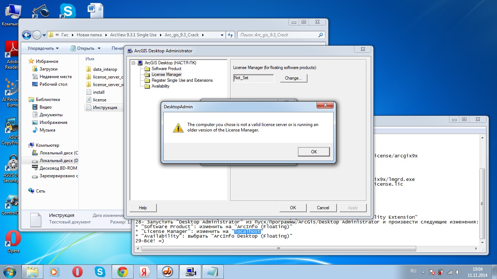Screen dimensions: 497x279
Task: Click the Explorer forward arrow button
Action: 37,35
